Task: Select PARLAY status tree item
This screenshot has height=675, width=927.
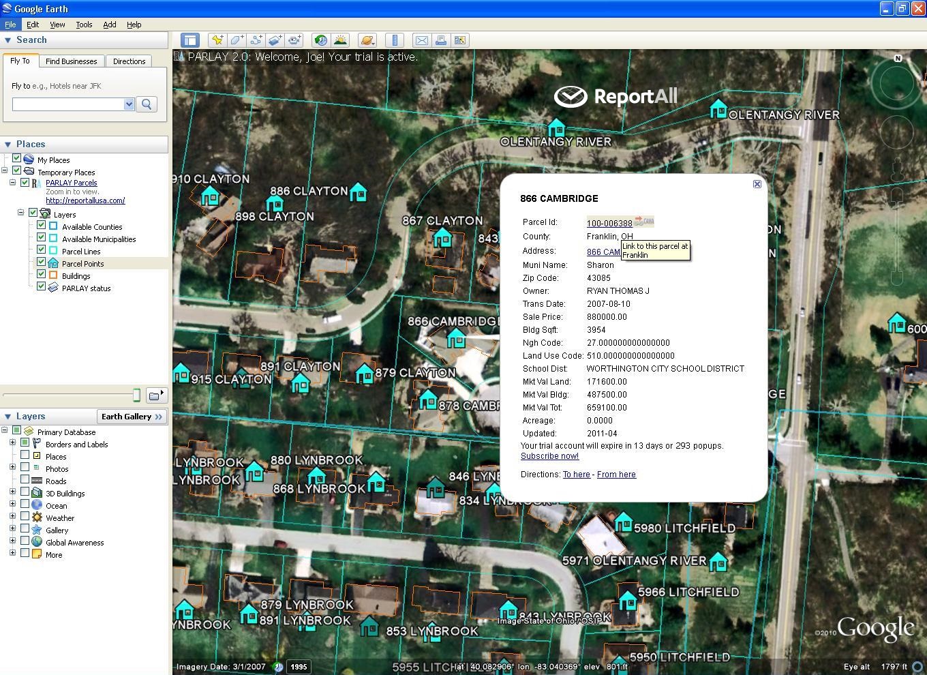Action: click(86, 288)
